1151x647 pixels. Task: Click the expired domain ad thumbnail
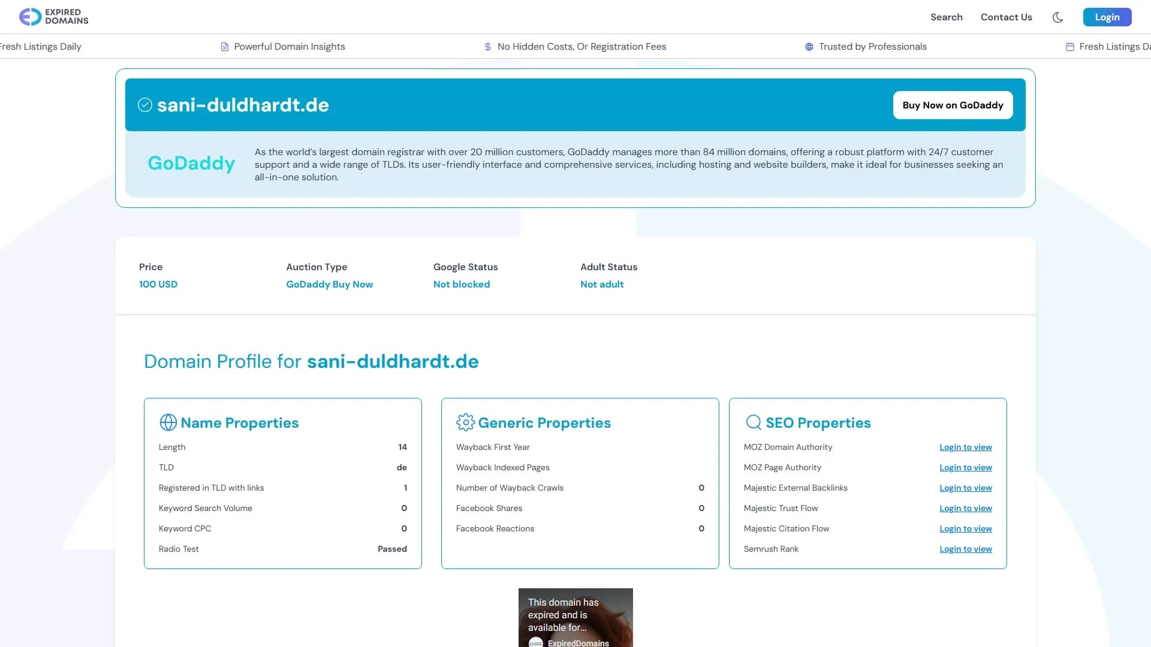coord(575,618)
